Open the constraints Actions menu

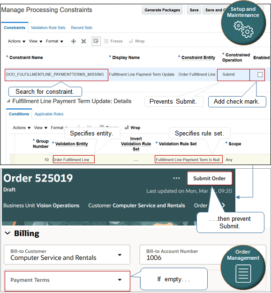16,41
